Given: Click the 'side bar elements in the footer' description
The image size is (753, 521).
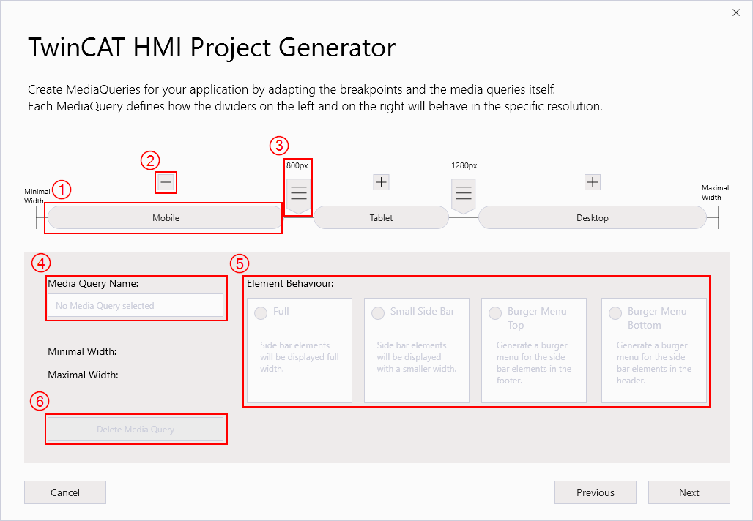Looking at the screenshot, I should pos(534,363).
